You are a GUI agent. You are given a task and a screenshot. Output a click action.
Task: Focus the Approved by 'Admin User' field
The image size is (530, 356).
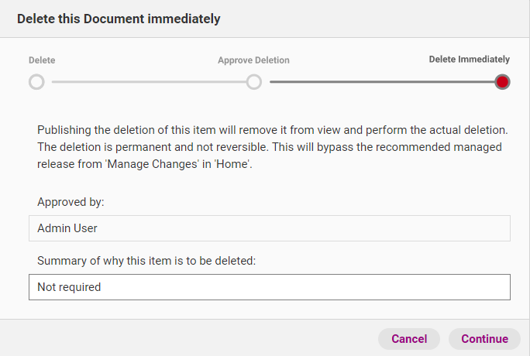[x=270, y=228]
